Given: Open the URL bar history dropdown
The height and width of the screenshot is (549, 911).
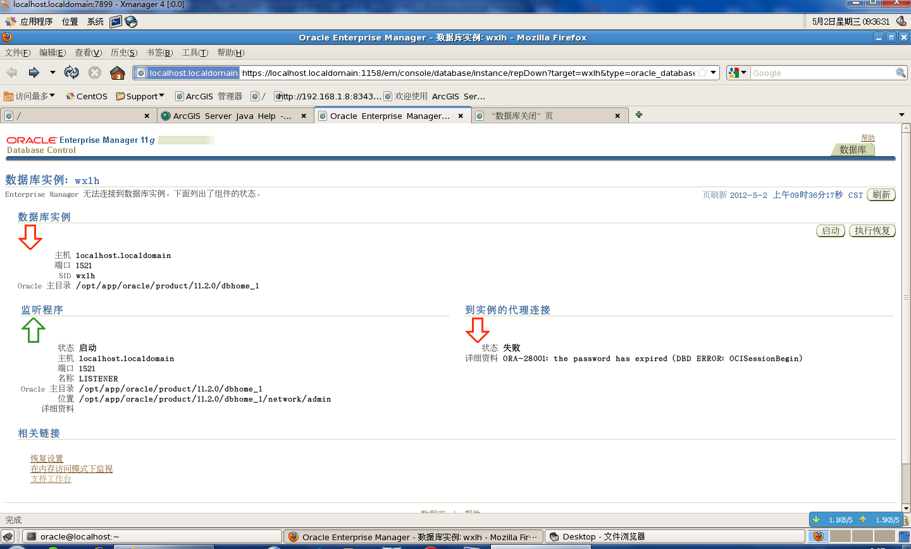Looking at the screenshot, I should click(x=714, y=73).
